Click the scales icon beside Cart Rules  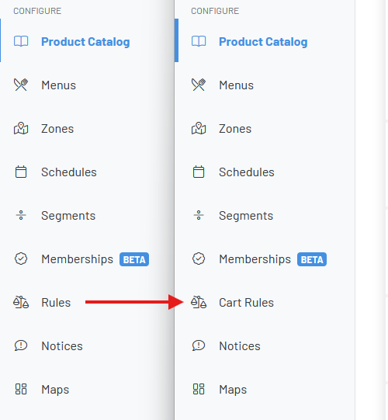pyautogui.click(x=199, y=302)
